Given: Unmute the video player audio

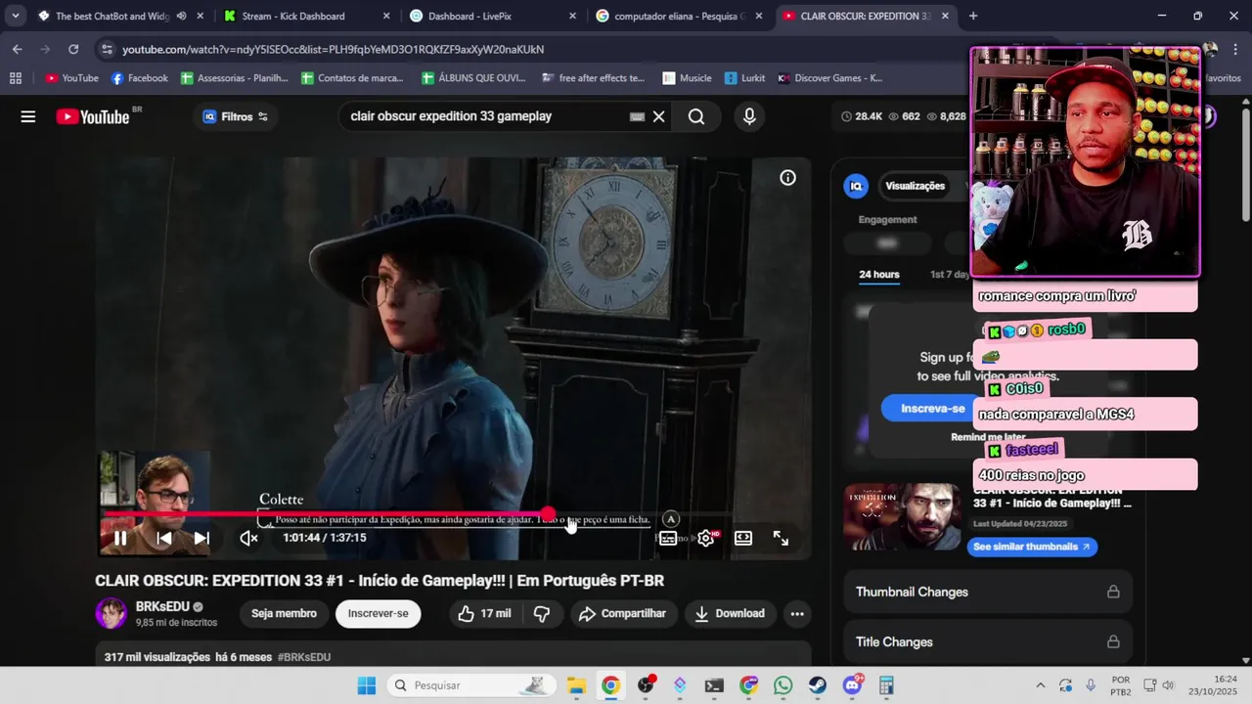Looking at the screenshot, I should 249,538.
